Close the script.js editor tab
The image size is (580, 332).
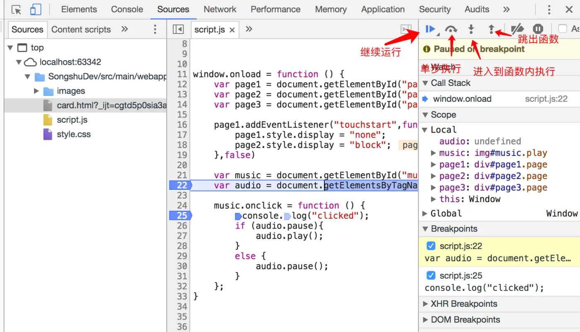click(232, 30)
